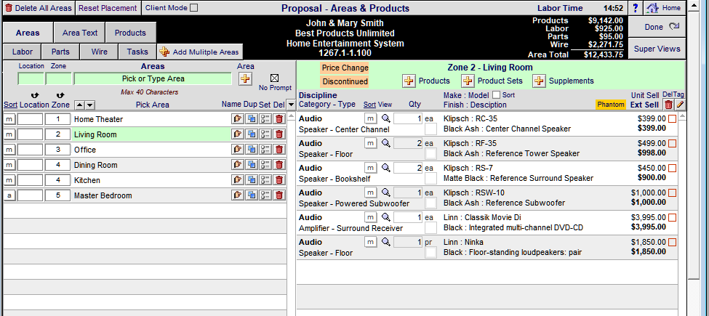This screenshot has height=316, width=709.
Task: Click the yellow Phantom label
Action: pyautogui.click(x=611, y=105)
